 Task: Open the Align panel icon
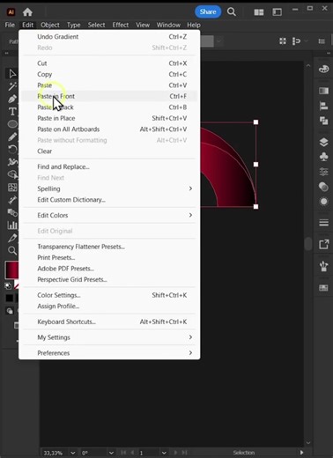[x=323, y=106]
